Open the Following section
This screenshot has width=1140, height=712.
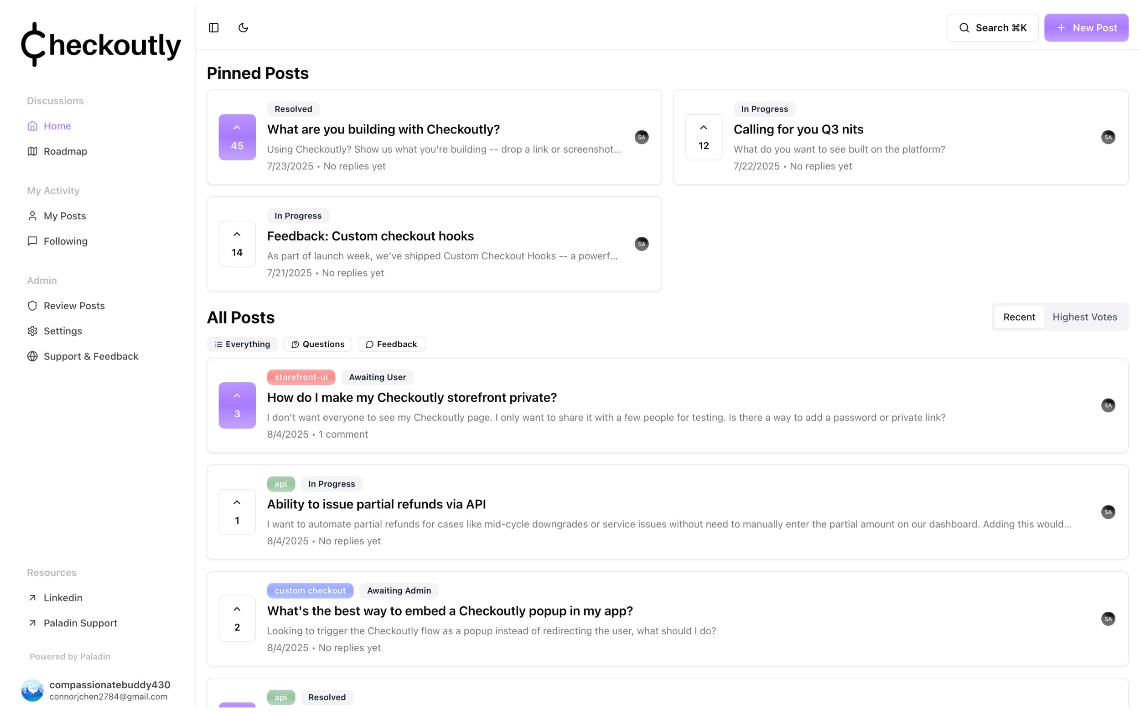(x=66, y=241)
